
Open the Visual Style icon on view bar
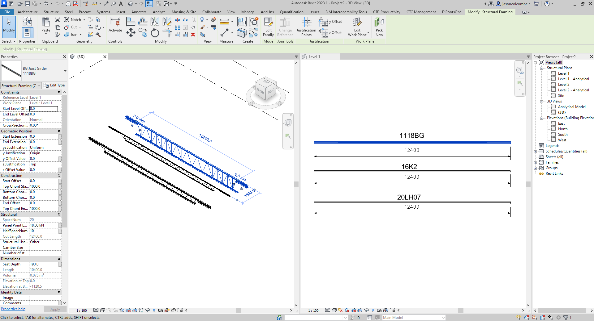click(102, 311)
